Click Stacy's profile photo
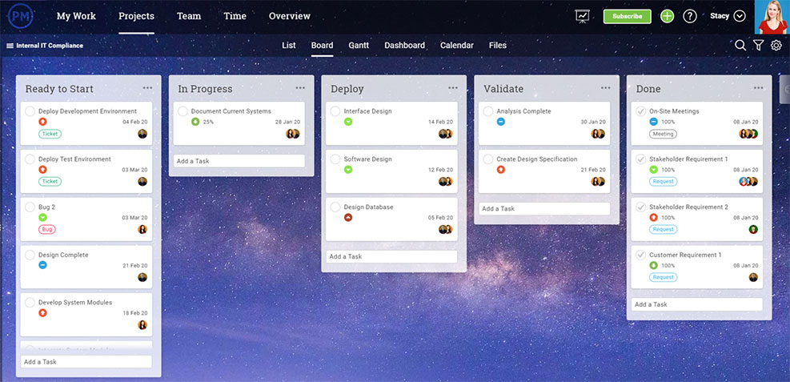Image resolution: width=790 pixels, height=382 pixels. click(x=772, y=17)
